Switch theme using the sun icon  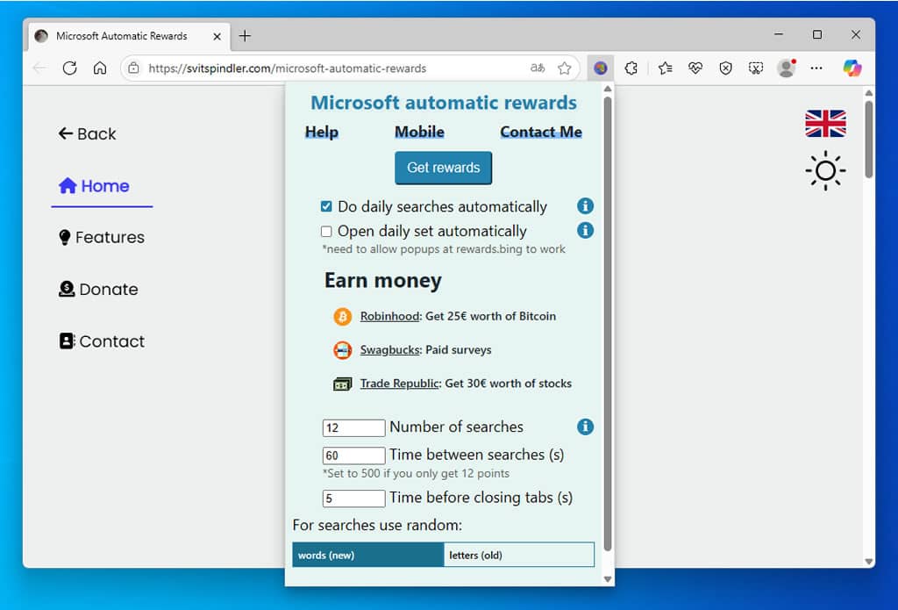tap(825, 170)
